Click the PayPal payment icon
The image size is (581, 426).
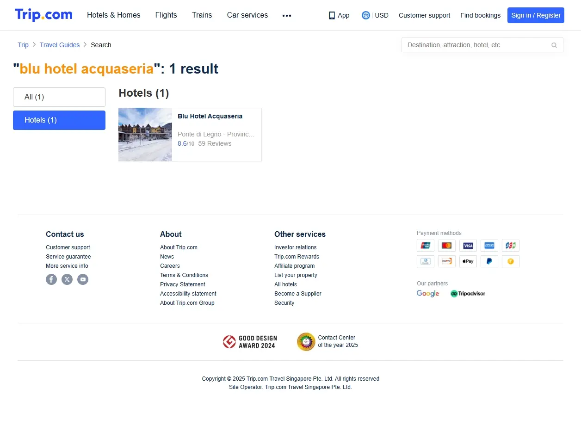click(x=489, y=261)
